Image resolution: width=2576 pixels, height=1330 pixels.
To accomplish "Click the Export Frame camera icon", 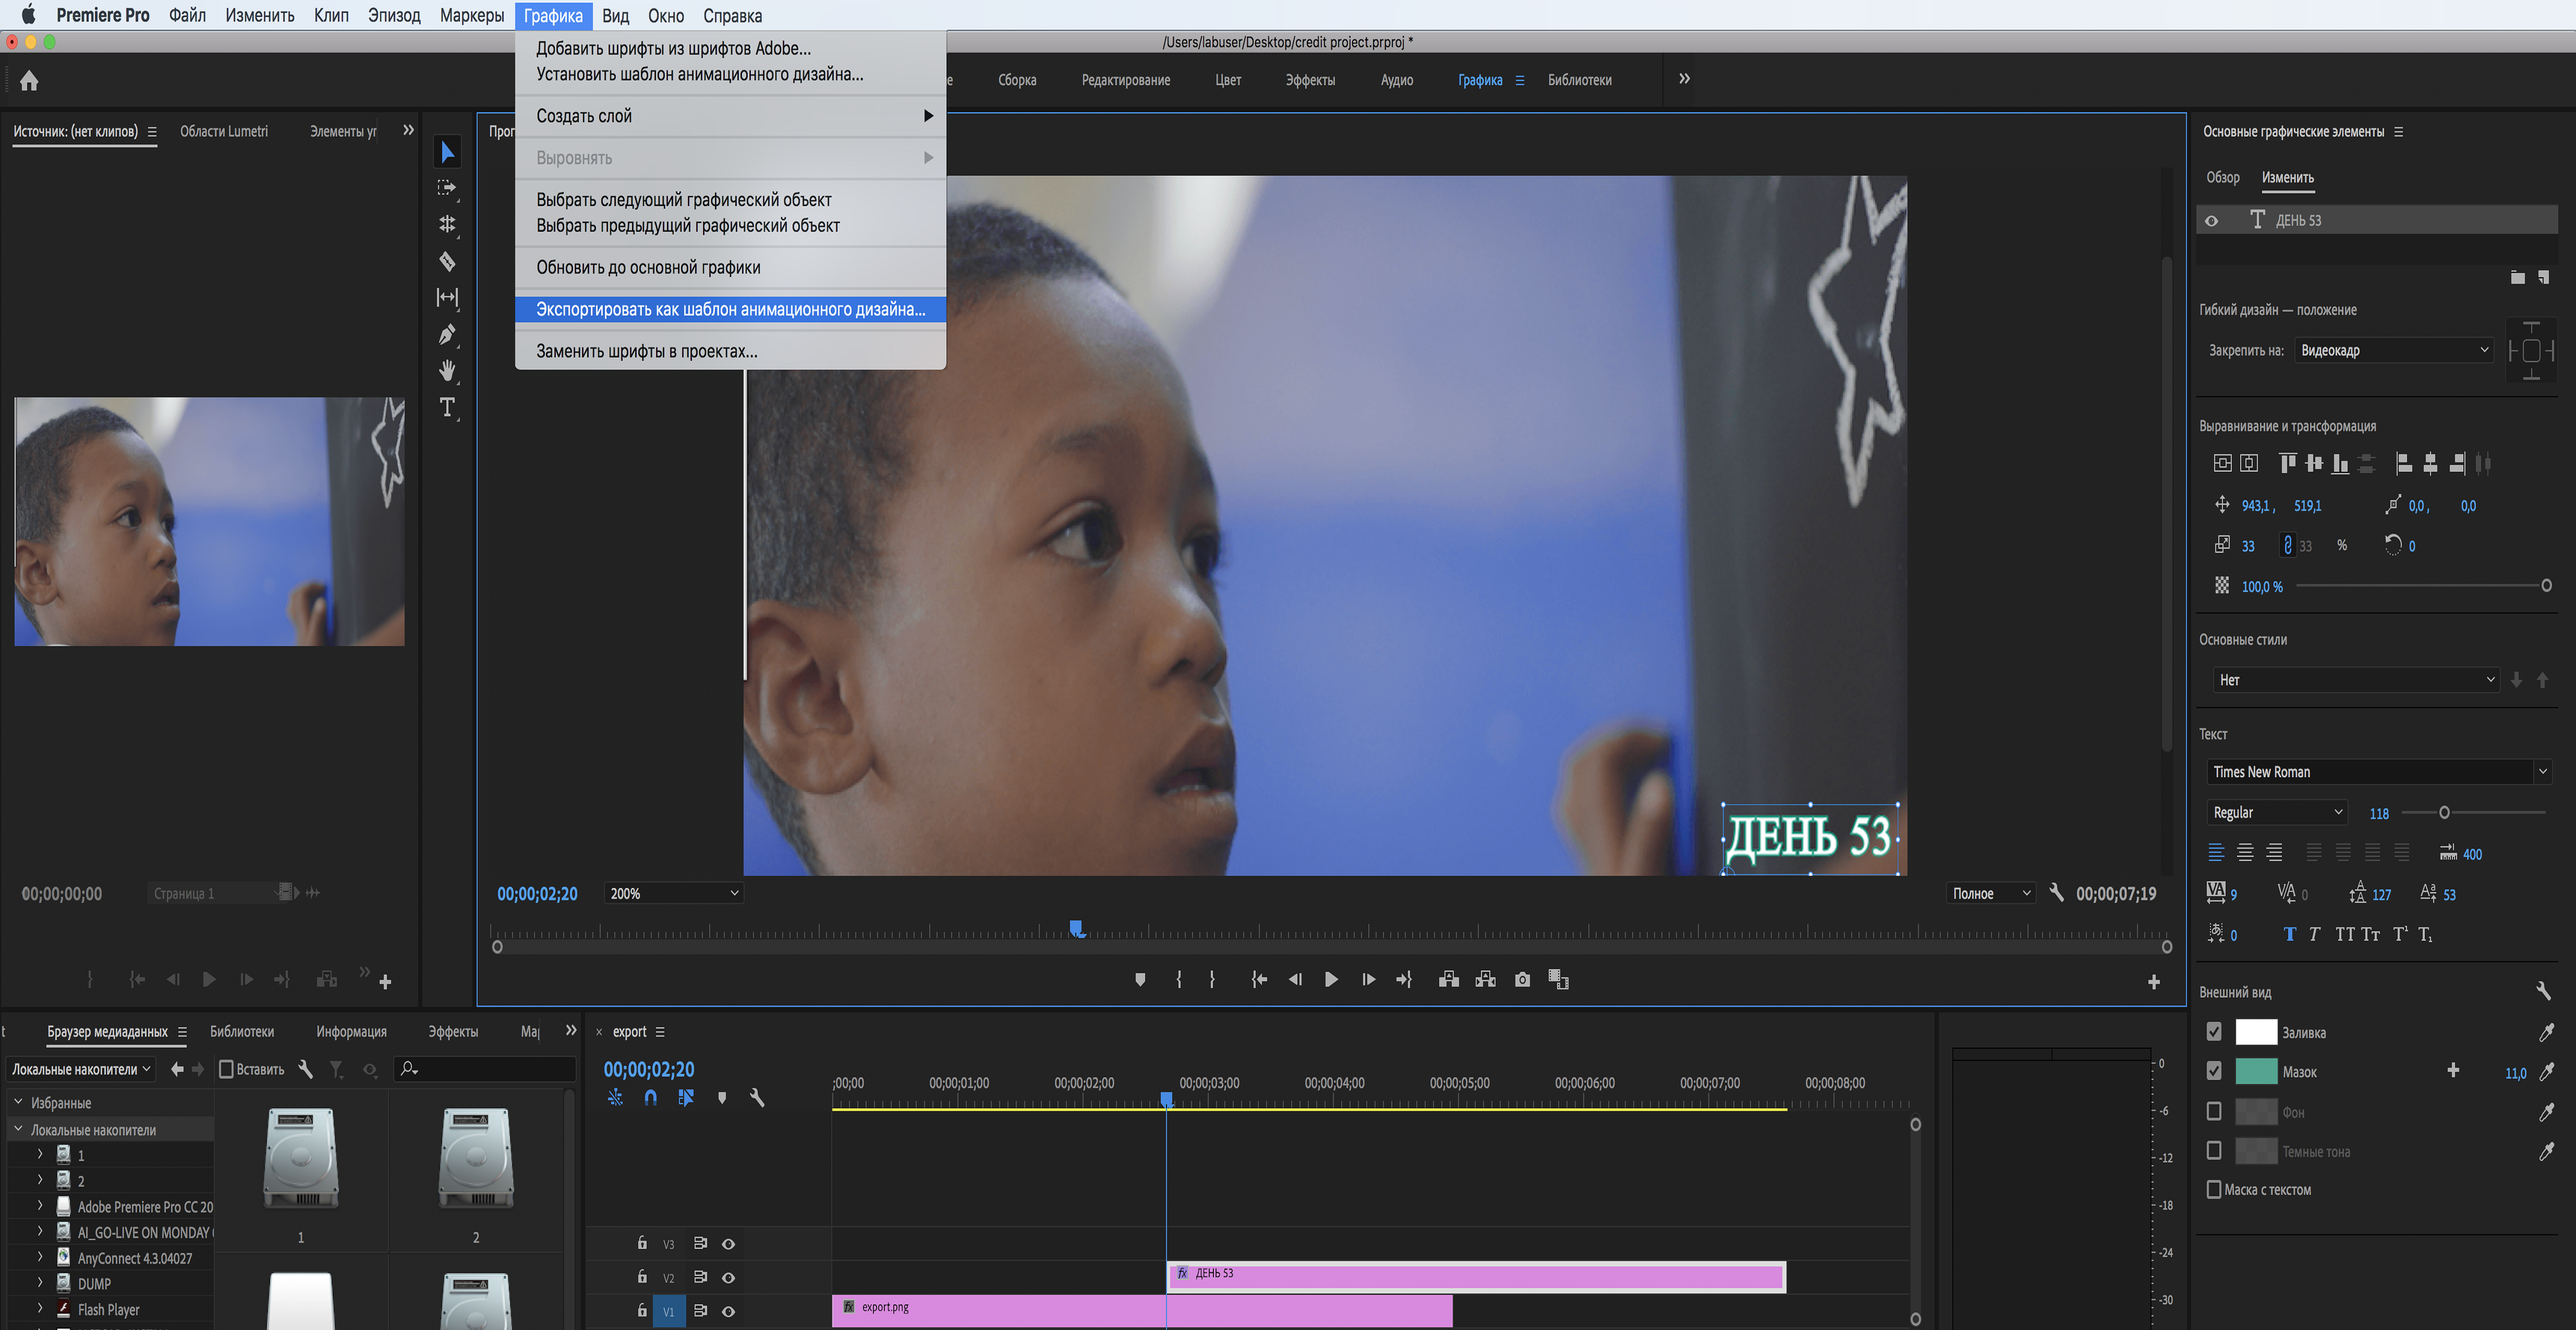I will click(x=1522, y=979).
